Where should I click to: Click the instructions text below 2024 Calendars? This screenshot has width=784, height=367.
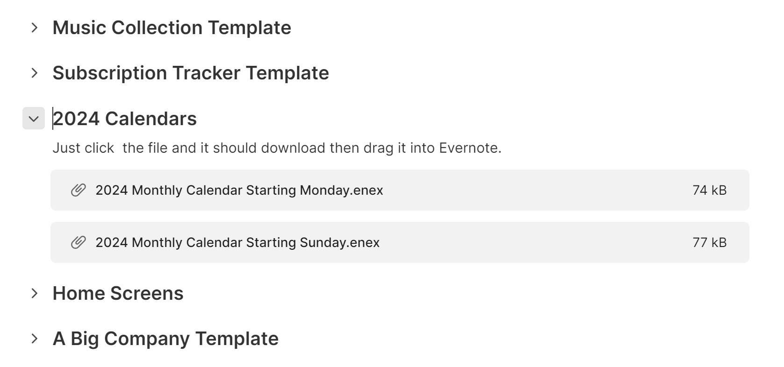277,148
